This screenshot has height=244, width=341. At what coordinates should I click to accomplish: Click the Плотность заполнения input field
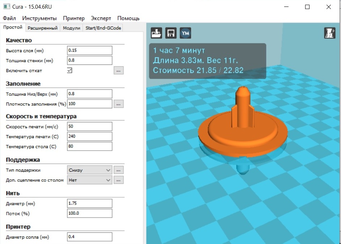90,104
